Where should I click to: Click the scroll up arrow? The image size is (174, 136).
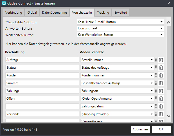tap(169, 22)
